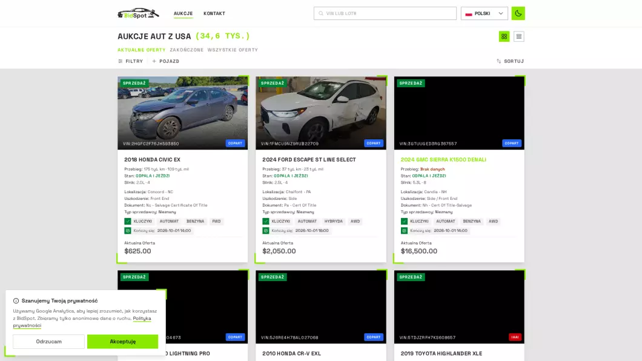
Task: Click calendar icon on Honda Civic card
Action: click(x=128, y=231)
